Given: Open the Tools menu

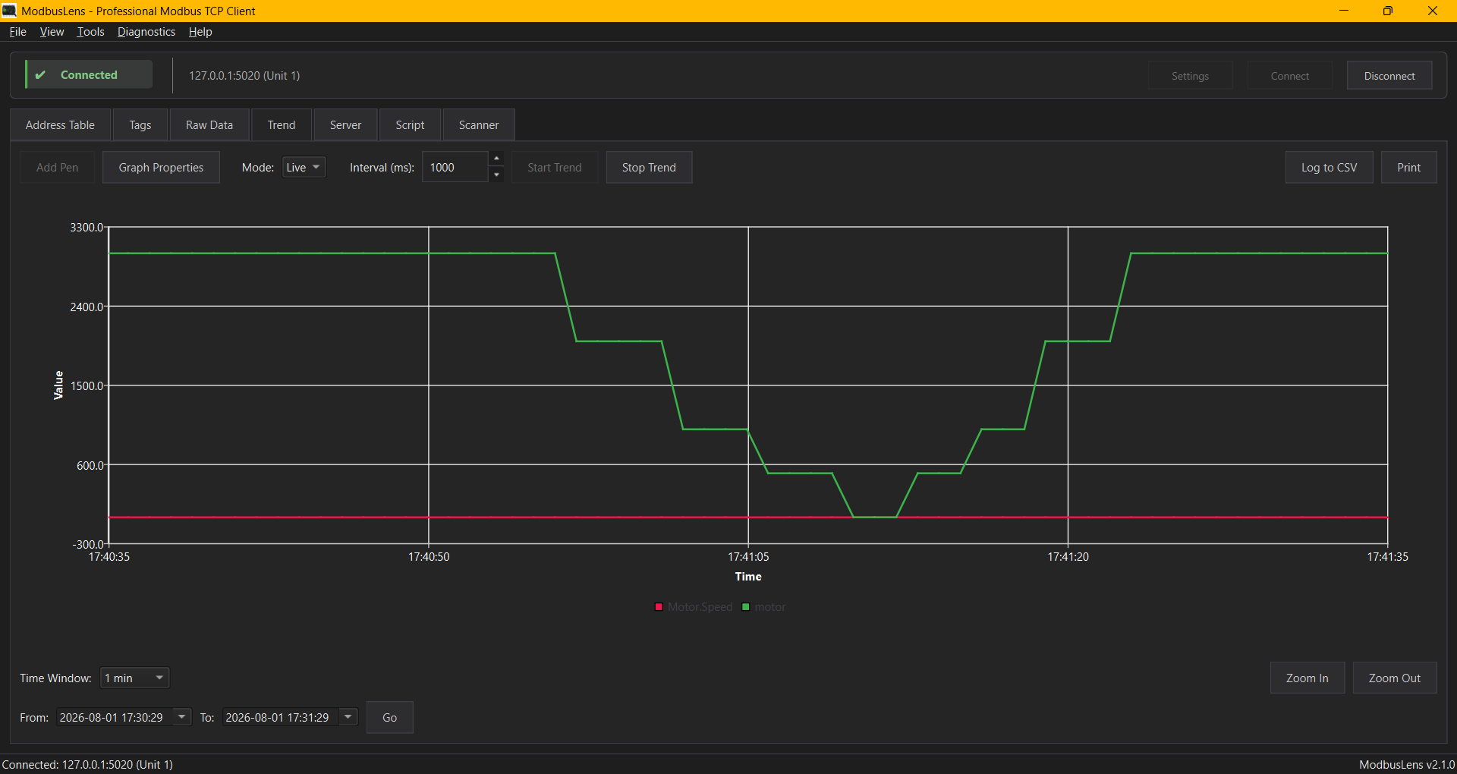Looking at the screenshot, I should [90, 32].
